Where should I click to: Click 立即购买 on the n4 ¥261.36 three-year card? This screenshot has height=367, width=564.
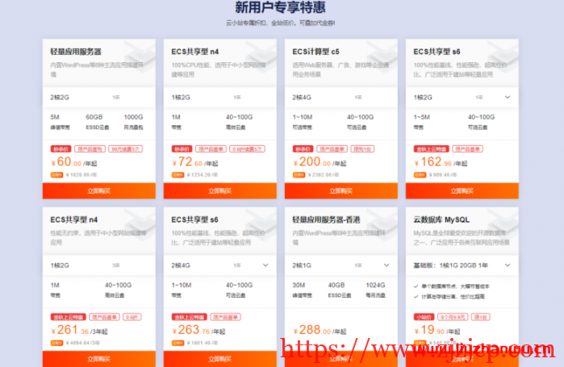pos(99,359)
